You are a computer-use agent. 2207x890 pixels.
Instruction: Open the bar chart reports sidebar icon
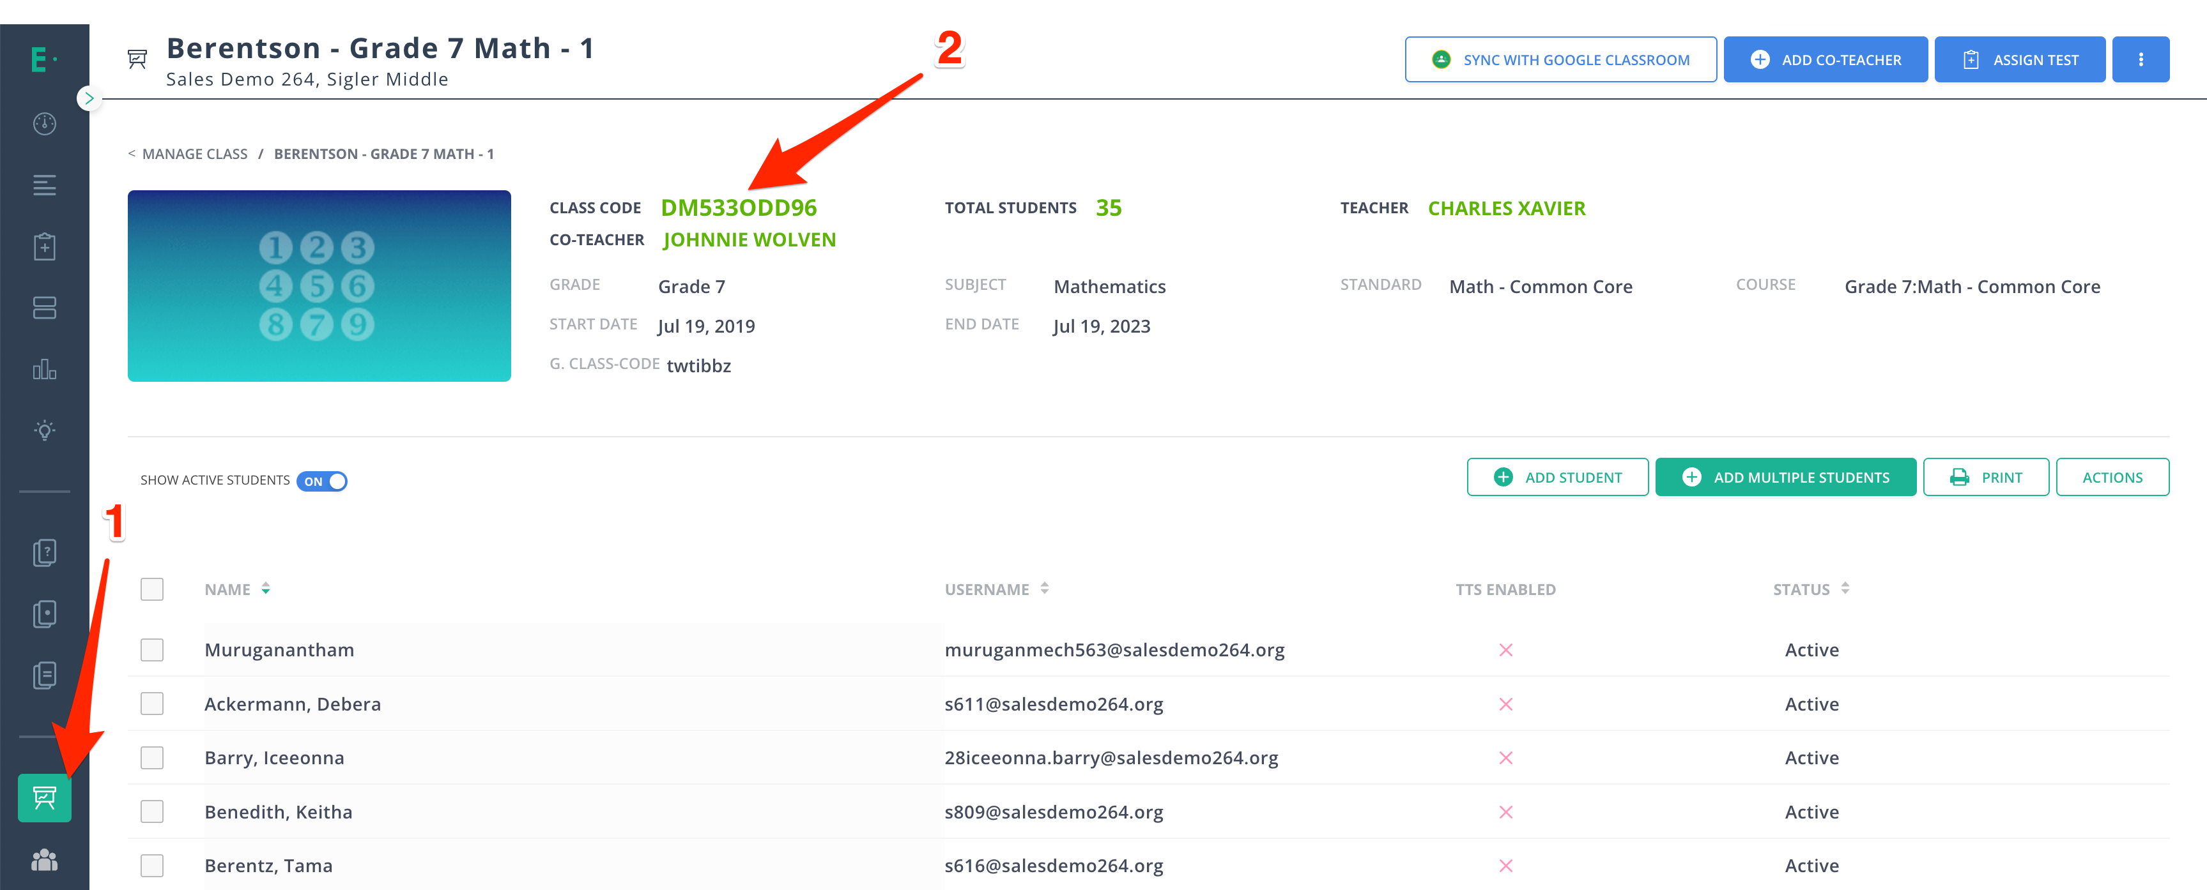(x=45, y=370)
